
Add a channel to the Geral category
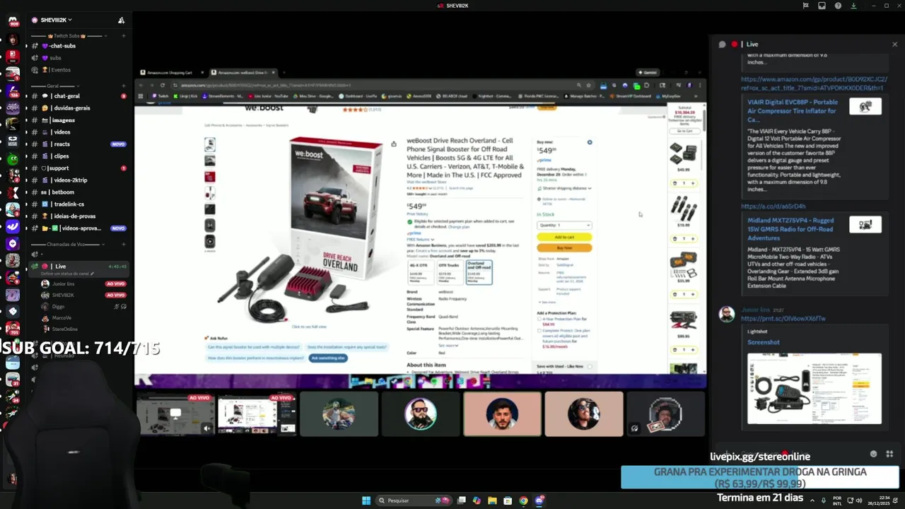coord(124,86)
